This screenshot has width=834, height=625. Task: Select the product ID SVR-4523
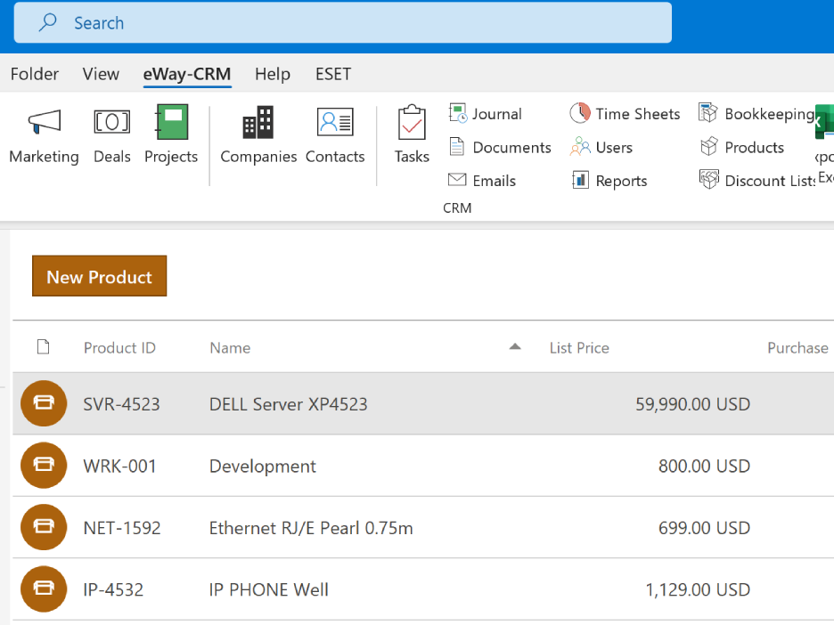tap(121, 404)
